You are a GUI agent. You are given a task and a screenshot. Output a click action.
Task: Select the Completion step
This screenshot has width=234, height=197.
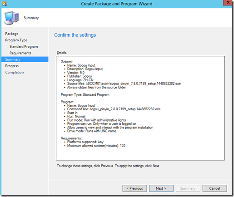point(15,72)
